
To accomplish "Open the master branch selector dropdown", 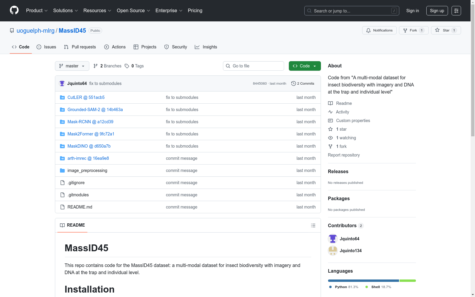I will [72, 66].
